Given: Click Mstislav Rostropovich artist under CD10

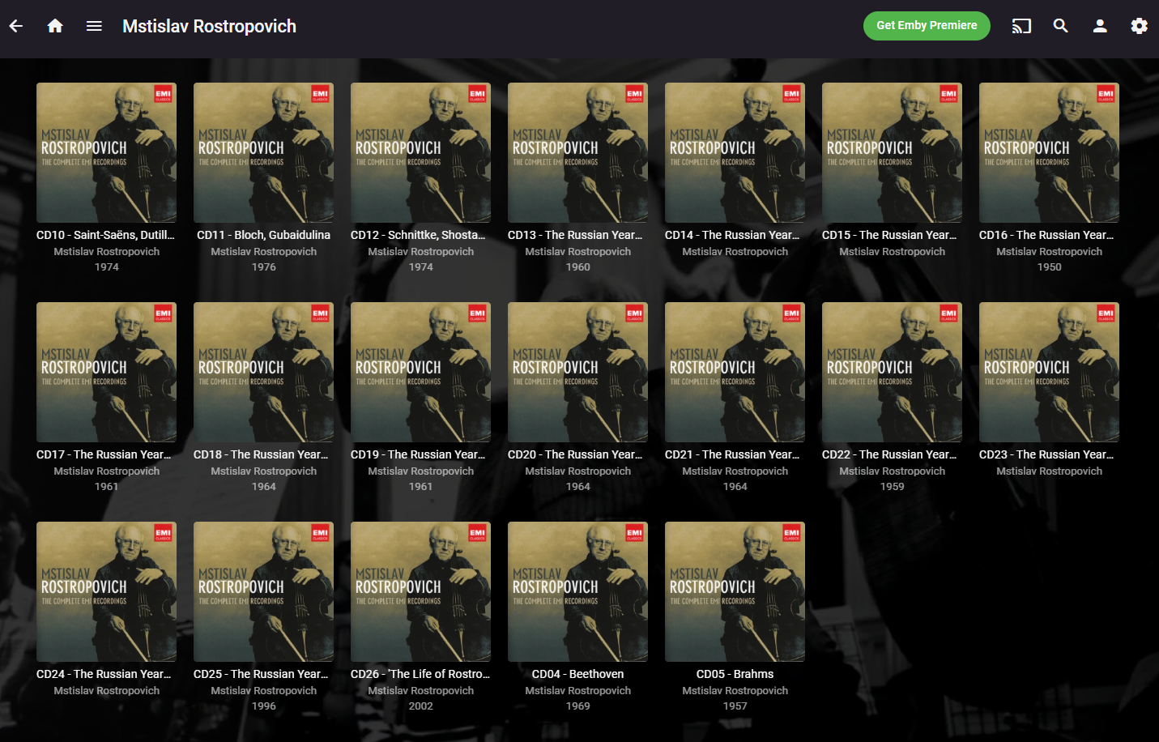Looking at the screenshot, I should pos(106,252).
